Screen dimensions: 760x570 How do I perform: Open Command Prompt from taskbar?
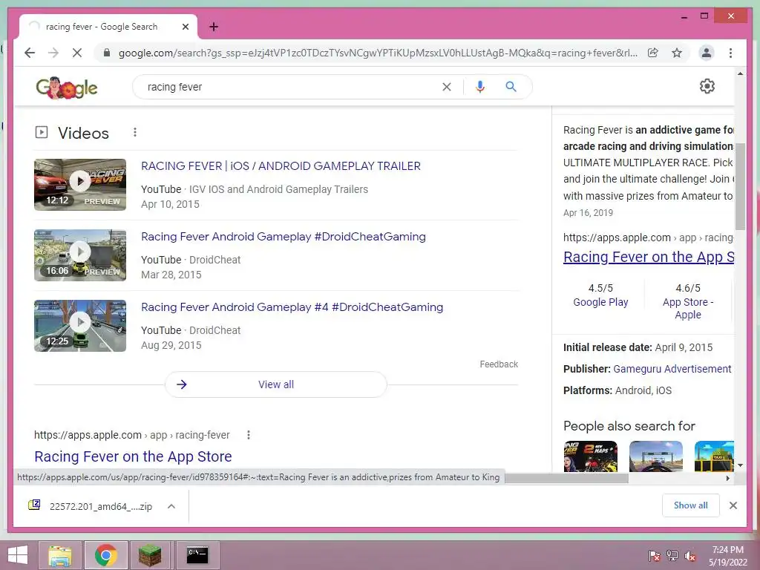pyautogui.click(x=197, y=555)
